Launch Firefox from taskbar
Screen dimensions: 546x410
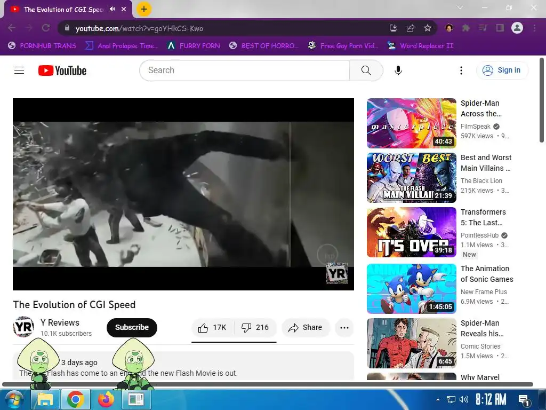coord(106,399)
